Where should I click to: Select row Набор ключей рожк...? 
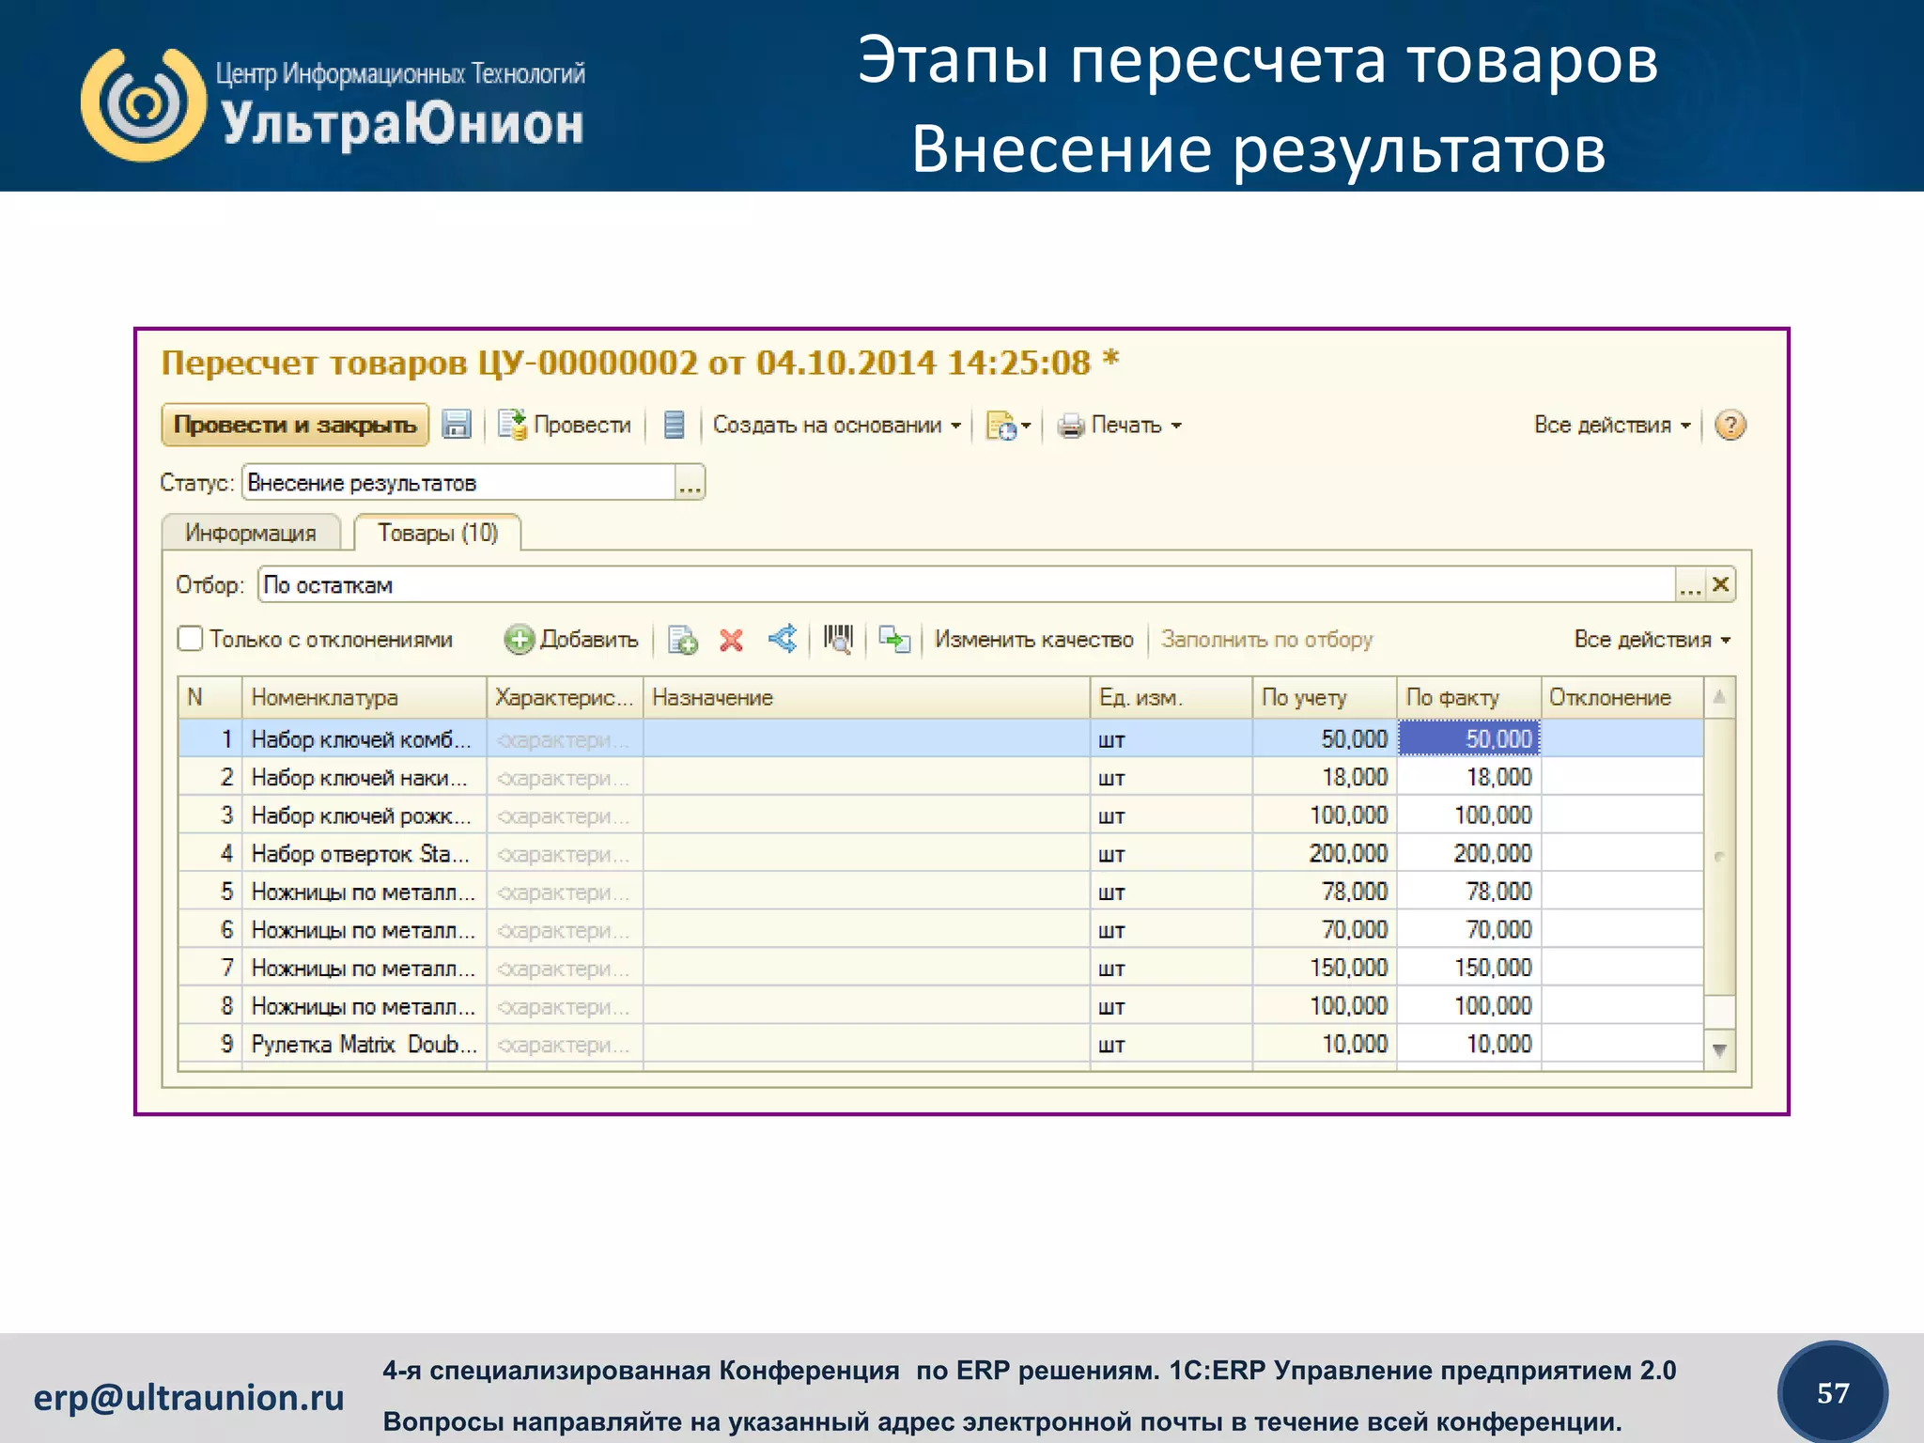(941, 815)
